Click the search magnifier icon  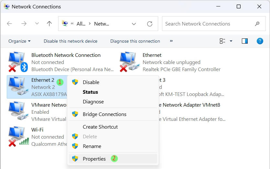(257, 24)
